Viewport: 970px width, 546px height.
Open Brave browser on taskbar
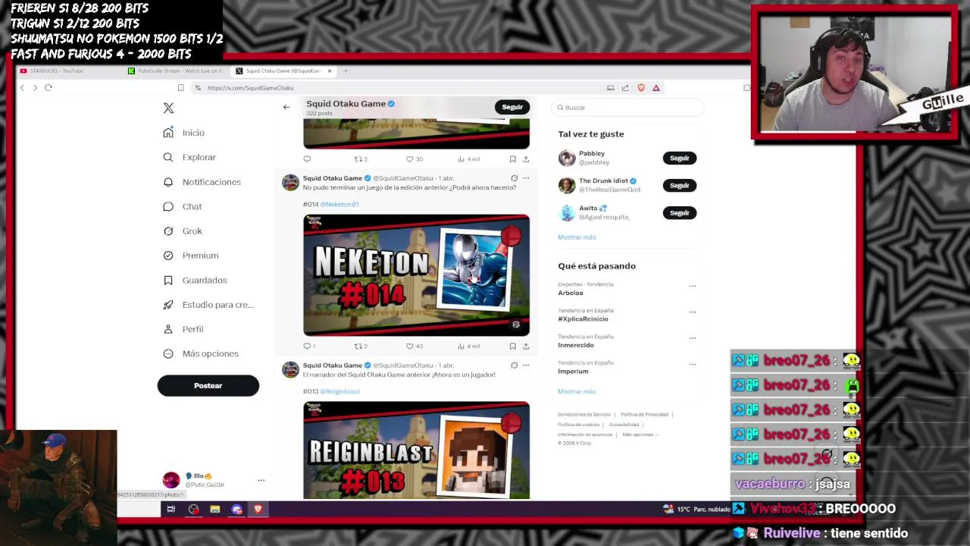pyautogui.click(x=258, y=510)
